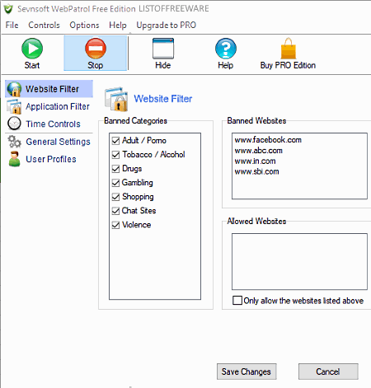Select the General Settings sidebar label
This screenshot has height=388, width=371.
[x=58, y=142]
